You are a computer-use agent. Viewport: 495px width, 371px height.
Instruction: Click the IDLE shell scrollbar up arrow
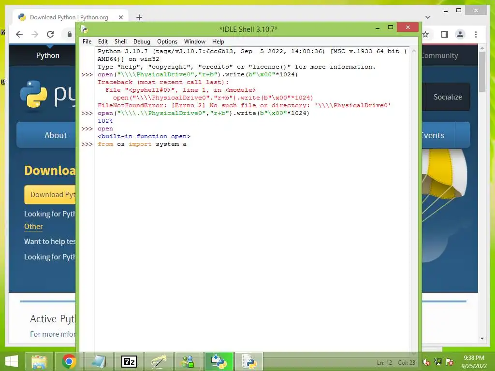coord(414,50)
